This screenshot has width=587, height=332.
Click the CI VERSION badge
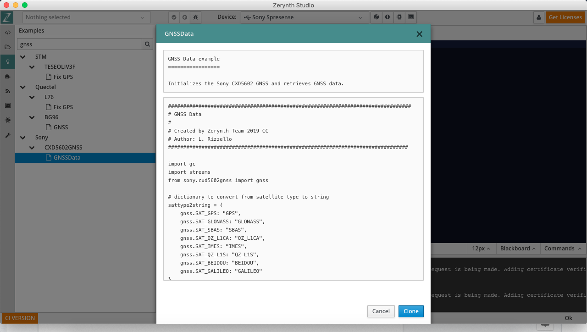point(20,318)
